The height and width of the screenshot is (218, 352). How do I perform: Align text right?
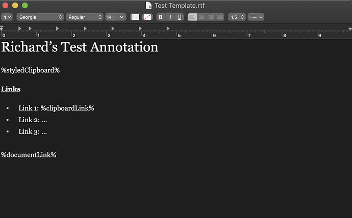coord(211,17)
